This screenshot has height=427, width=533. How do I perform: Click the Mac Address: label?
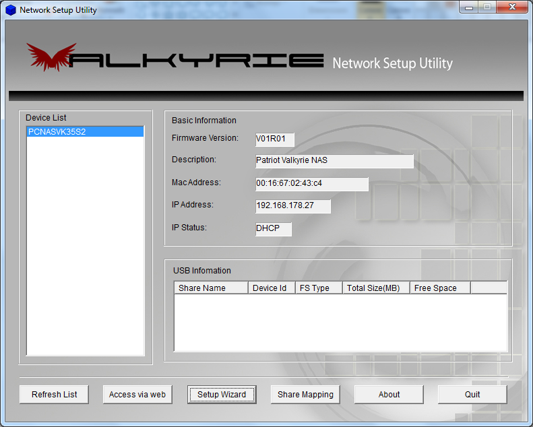click(x=196, y=183)
